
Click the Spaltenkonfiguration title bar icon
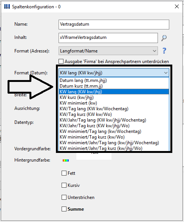click(7, 6)
